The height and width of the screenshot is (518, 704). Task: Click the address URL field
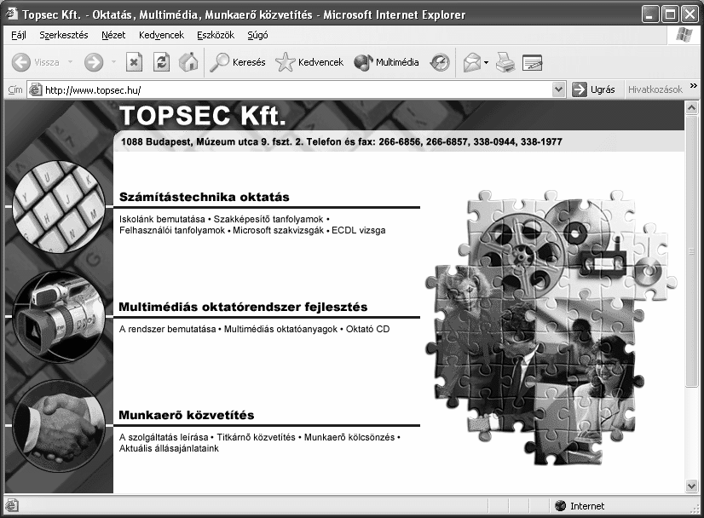click(x=297, y=89)
